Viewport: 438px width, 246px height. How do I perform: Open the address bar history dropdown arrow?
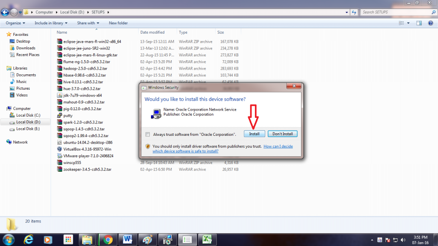tap(346, 12)
